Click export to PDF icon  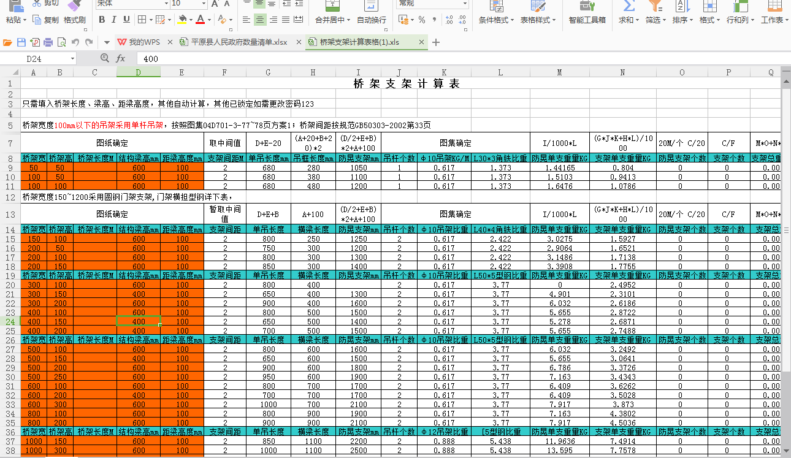click(35, 42)
